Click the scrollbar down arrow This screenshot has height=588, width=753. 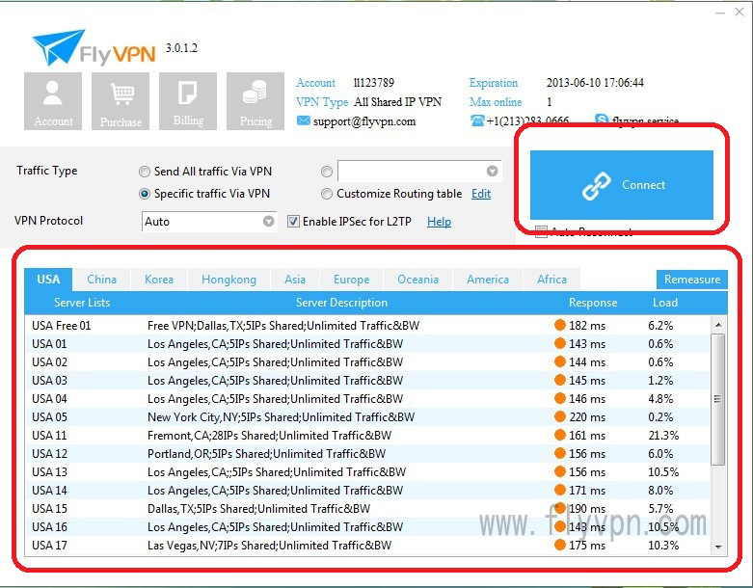pyautogui.click(x=718, y=547)
